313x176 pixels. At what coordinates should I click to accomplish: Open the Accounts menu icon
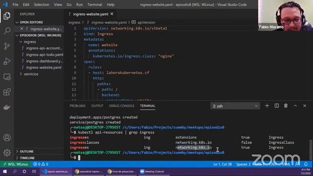point(7,137)
